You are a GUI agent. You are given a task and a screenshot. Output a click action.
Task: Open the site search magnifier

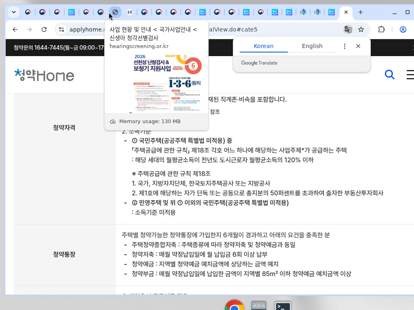tap(389, 75)
